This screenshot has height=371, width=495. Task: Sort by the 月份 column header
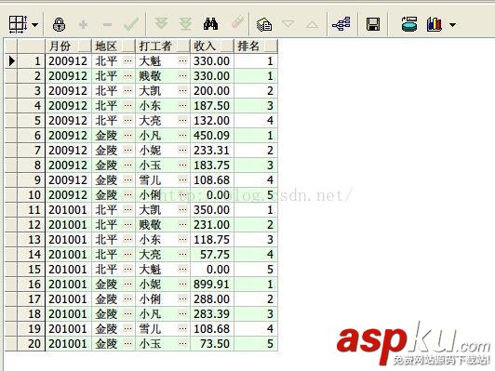(x=69, y=46)
